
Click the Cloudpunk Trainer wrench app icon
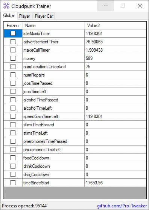(x=6, y=6)
